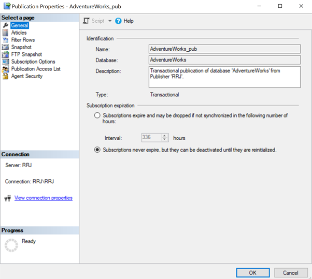The height and width of the screenshot is (279, 312).
Task: Dismiss the dialog with Cancel
Action: [291, 273]
